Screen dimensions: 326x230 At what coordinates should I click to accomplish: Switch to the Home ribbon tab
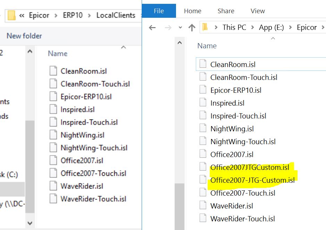(193, 11)
